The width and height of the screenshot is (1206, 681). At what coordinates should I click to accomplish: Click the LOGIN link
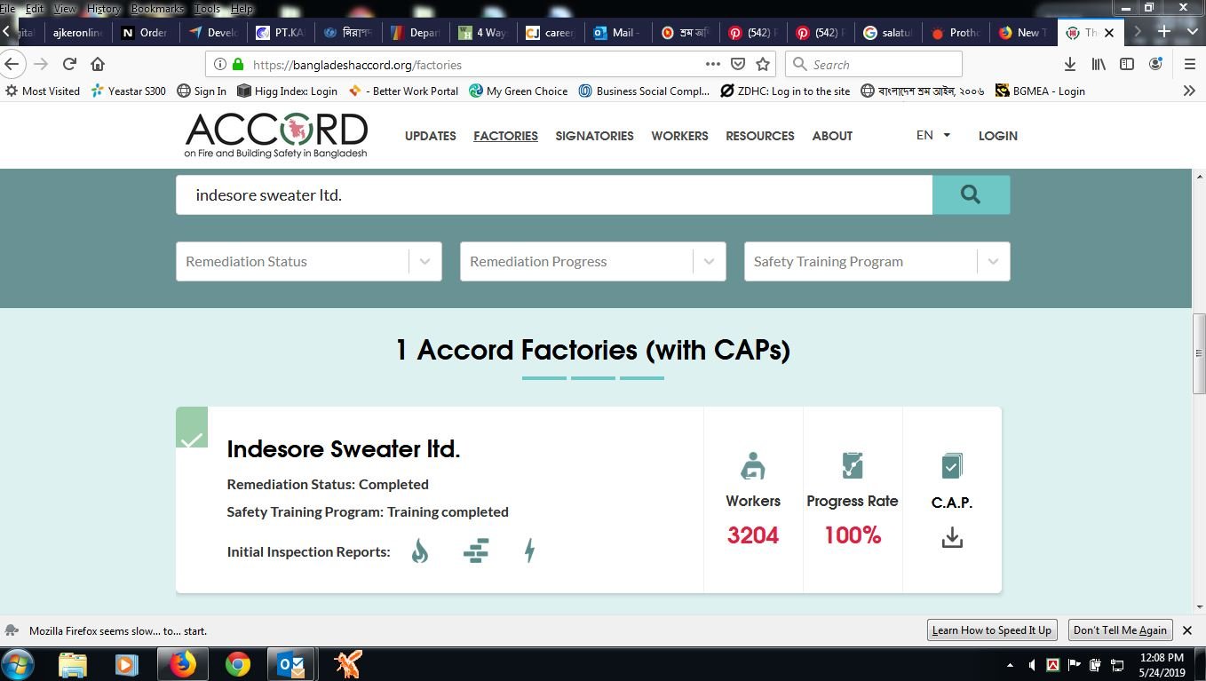(x=998, y=136)
